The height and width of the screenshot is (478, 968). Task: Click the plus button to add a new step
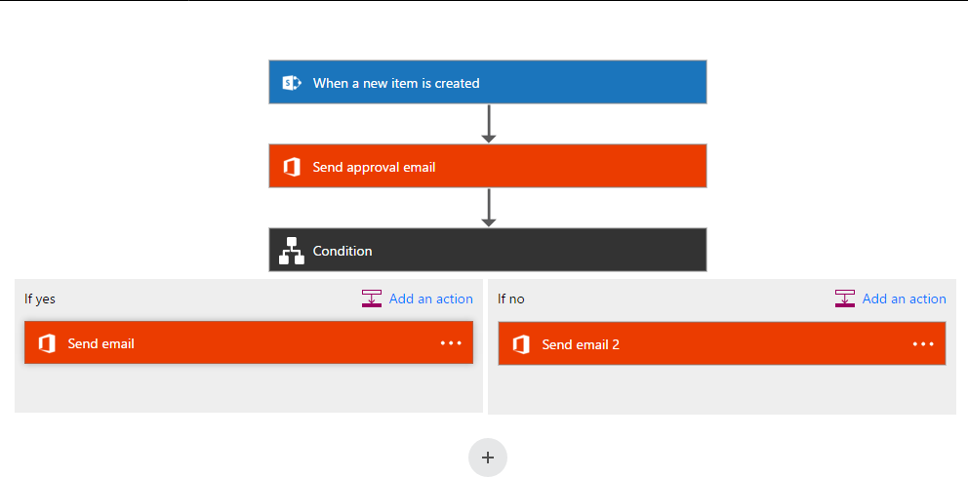(488, 458)
